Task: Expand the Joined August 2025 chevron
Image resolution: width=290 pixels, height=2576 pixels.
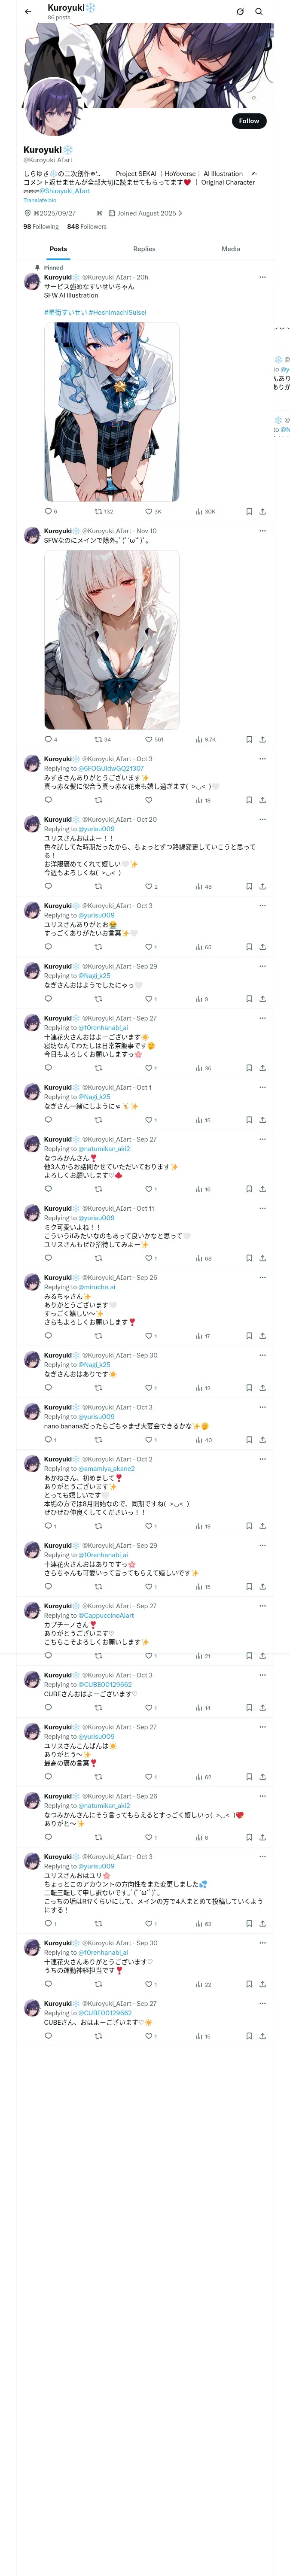Action: tap(180, 213)
